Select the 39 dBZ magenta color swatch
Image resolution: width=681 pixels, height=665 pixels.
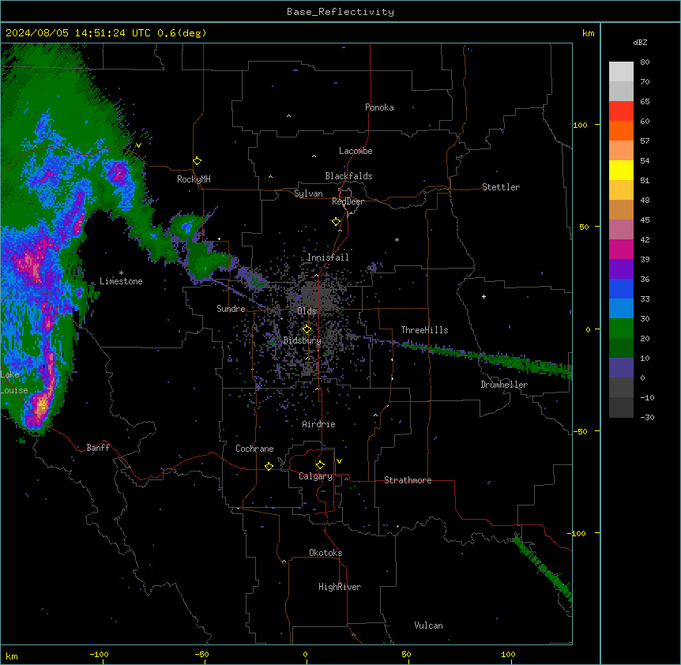(621, 249)
